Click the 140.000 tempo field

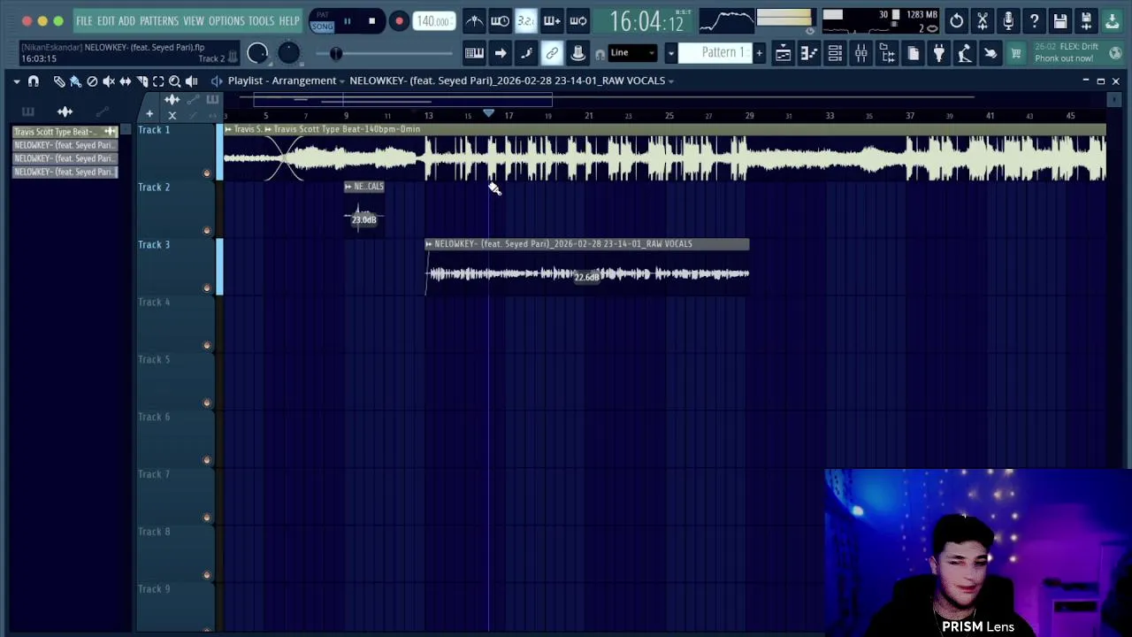(x=433, y=21)
